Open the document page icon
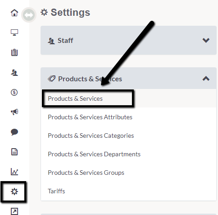The width and height of the screenshot is (218, 215). point(14,152)
